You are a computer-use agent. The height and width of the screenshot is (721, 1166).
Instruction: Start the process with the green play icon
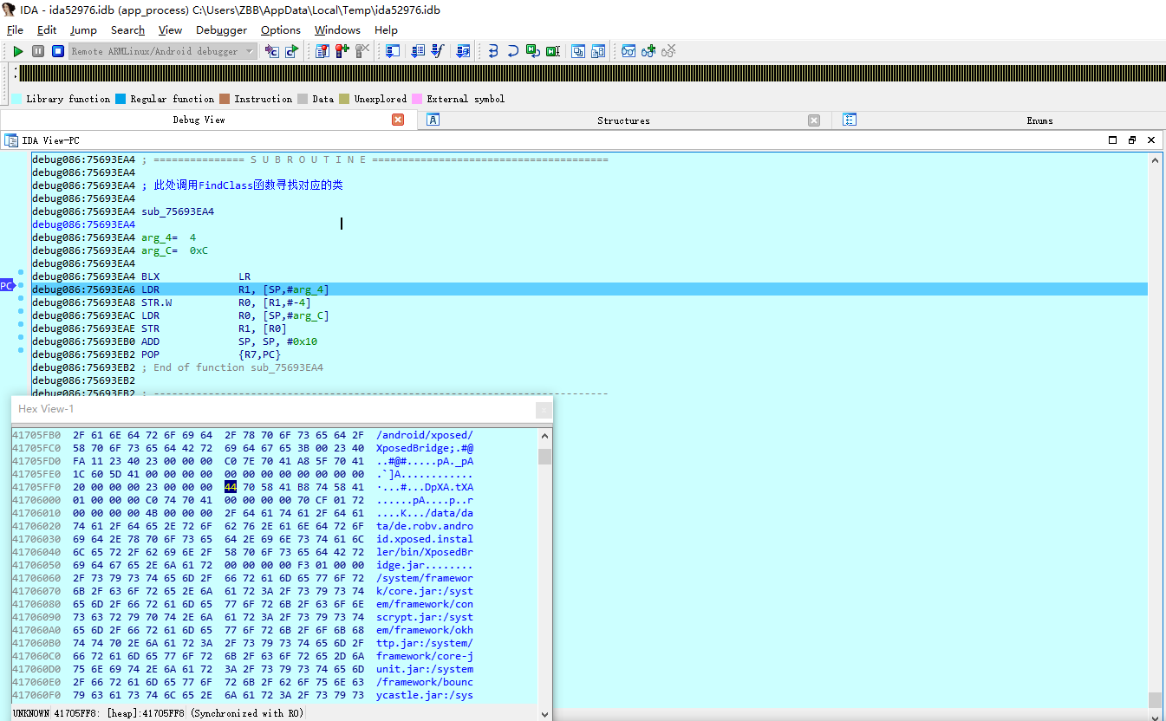coord(18,51)
